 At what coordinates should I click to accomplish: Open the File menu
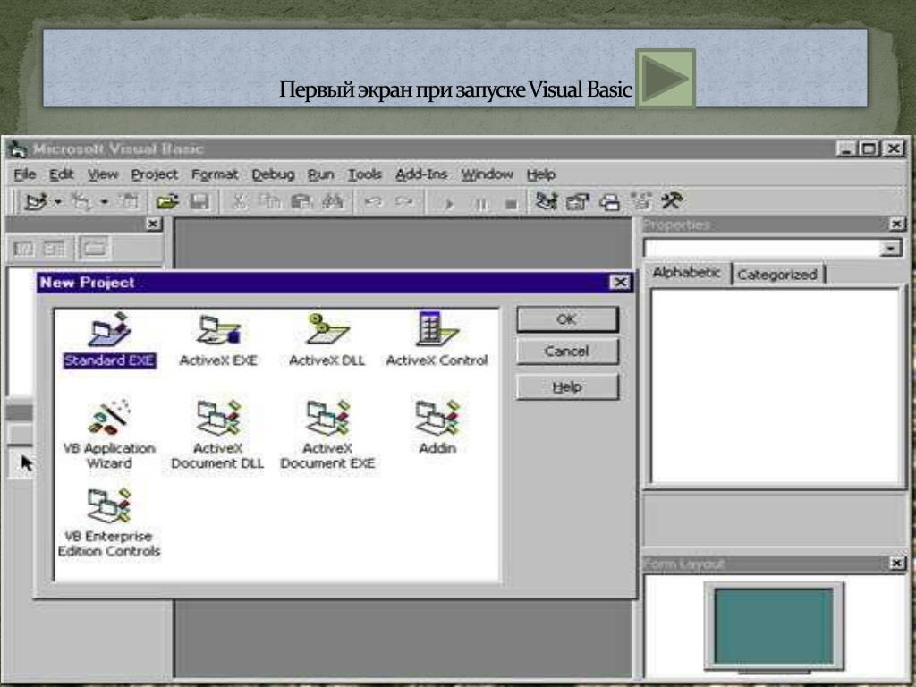24,174
